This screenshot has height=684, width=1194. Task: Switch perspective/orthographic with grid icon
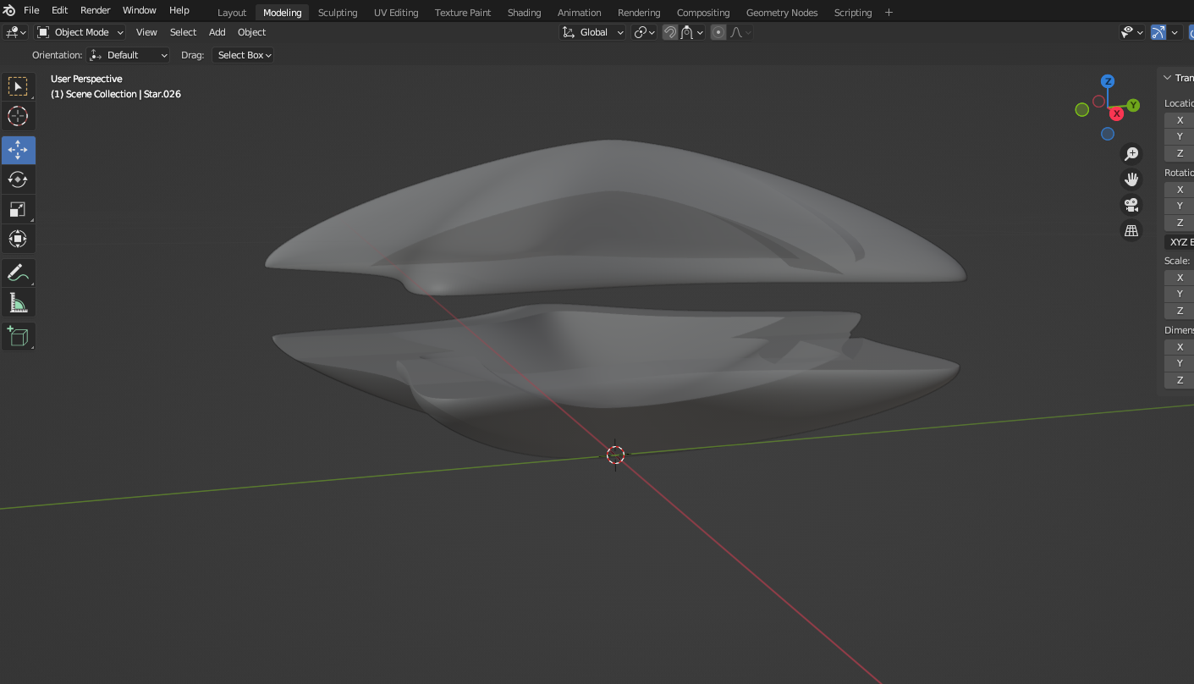pyautogui.click(x=1131, y=230)
